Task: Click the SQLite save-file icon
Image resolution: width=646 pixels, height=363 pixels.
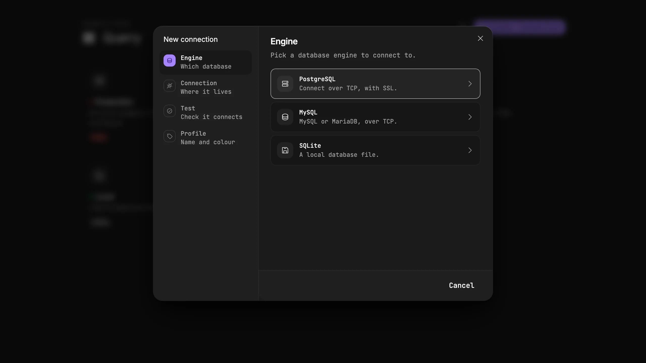Action: click(x=285, y=150)
